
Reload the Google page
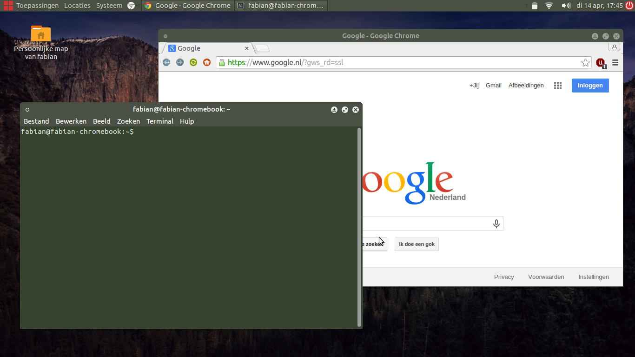tap(193, 62)
